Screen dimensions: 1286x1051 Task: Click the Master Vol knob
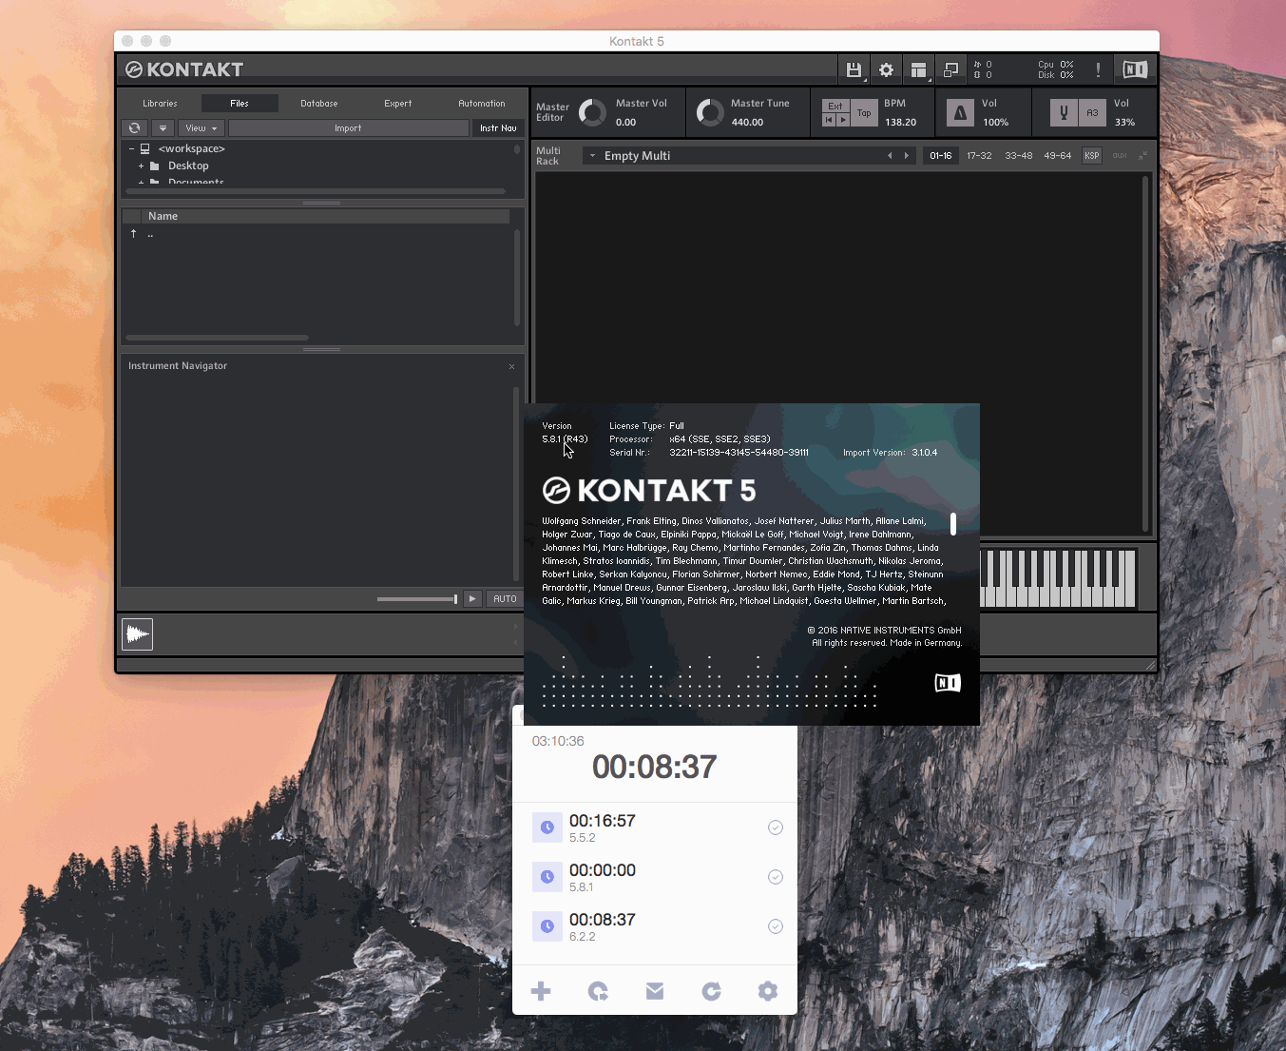pyautogui.click(x=592, y=112)
